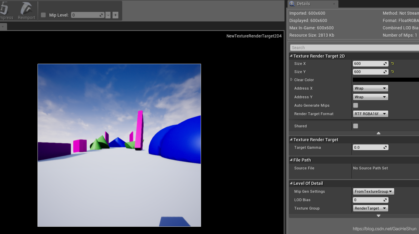This screenshot has height=234, width=419.
Task: Click the Reimport icon to reload the texture
Action: (x=26, y=10)
